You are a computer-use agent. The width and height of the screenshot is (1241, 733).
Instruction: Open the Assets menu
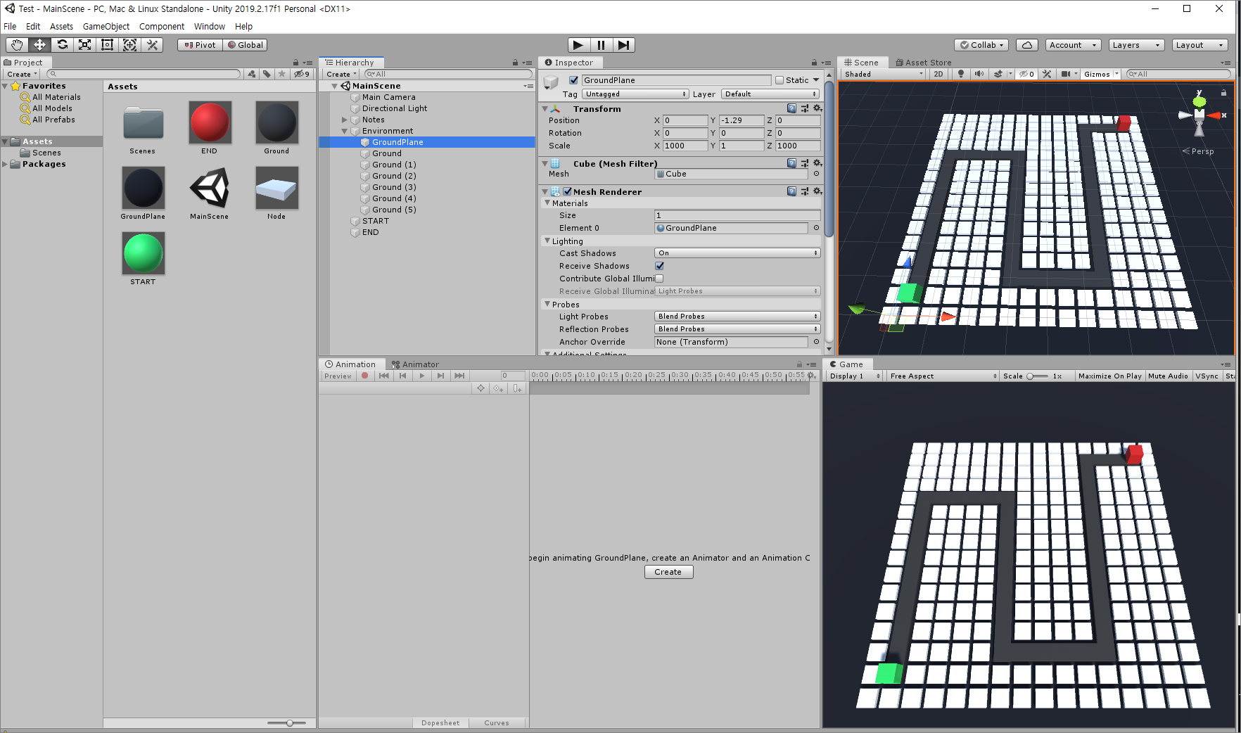61,27
